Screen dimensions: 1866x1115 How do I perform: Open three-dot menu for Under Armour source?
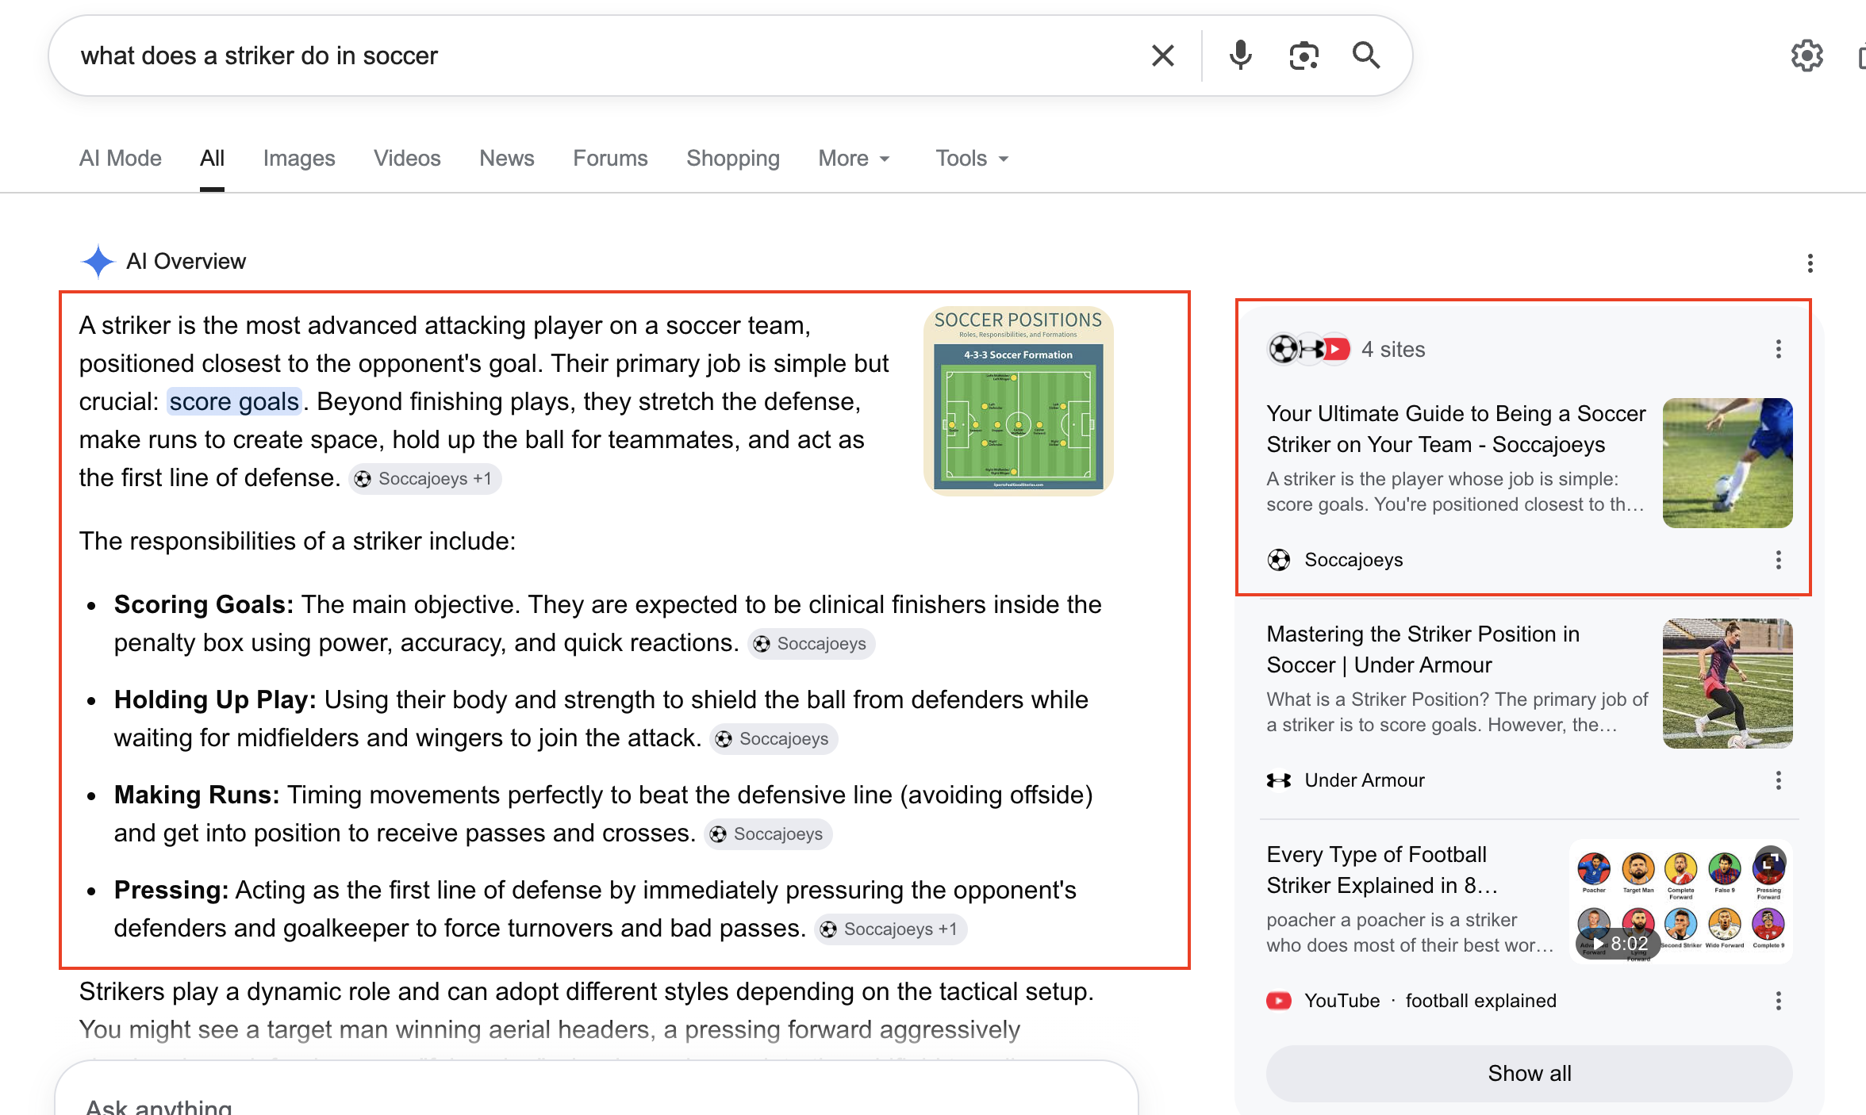[1778, 780]
